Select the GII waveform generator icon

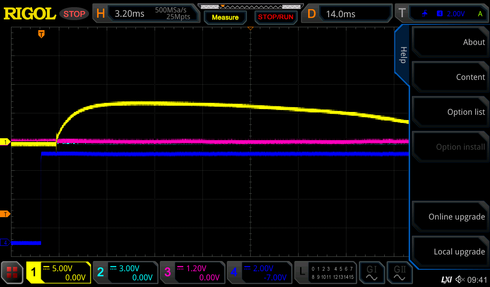pyautogui.click(x=400, y=273)
